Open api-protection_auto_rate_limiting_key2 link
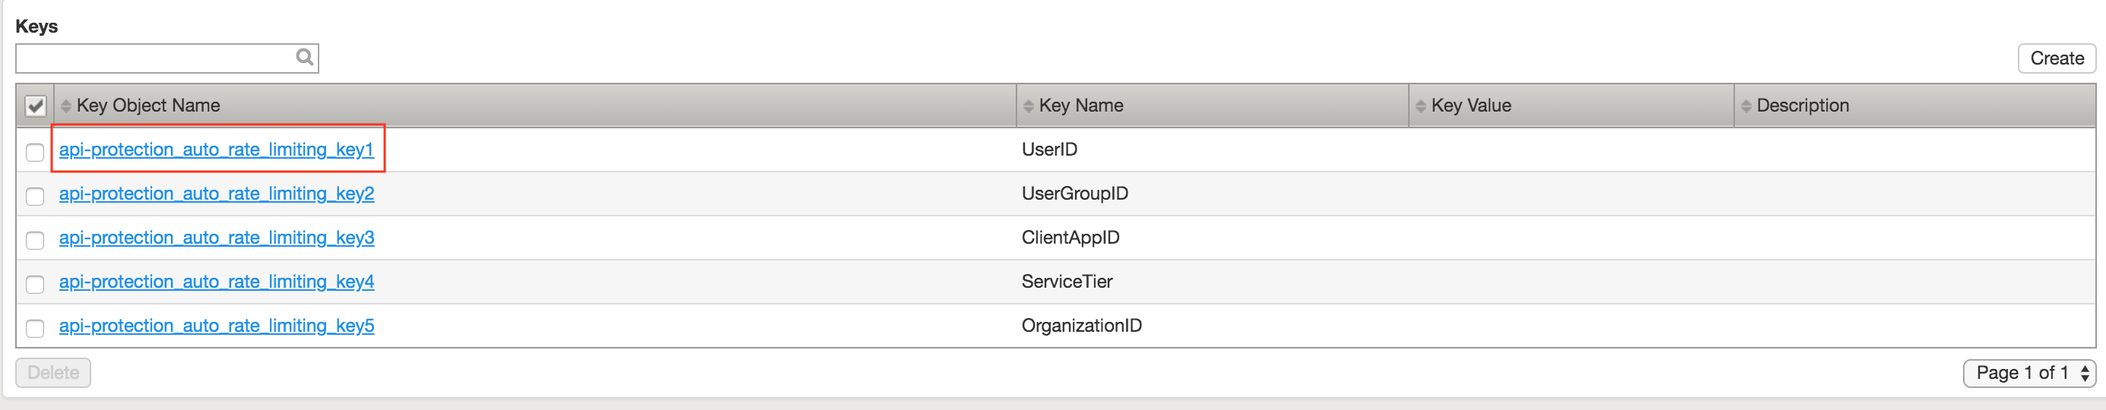 tap(217, 194)
